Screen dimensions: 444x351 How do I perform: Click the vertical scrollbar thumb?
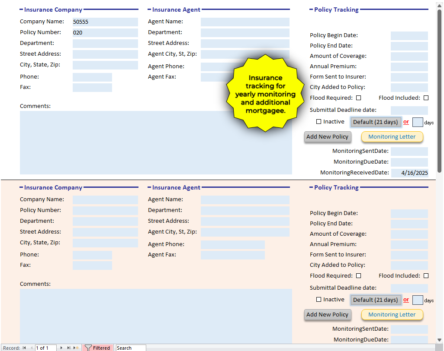point(440,91)
